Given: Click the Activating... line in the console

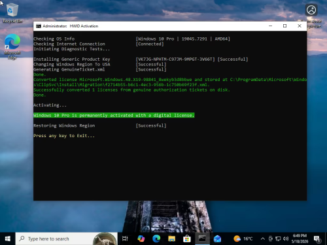Looking at the screenshot, I should 50,105.
